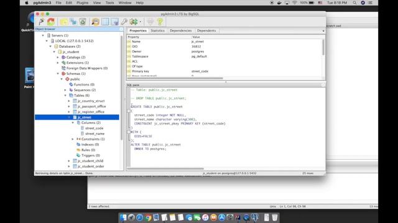Close the Object browser panel
Image resolution: width=398 pixels, height=223 pixels.
tap(121, 29)
